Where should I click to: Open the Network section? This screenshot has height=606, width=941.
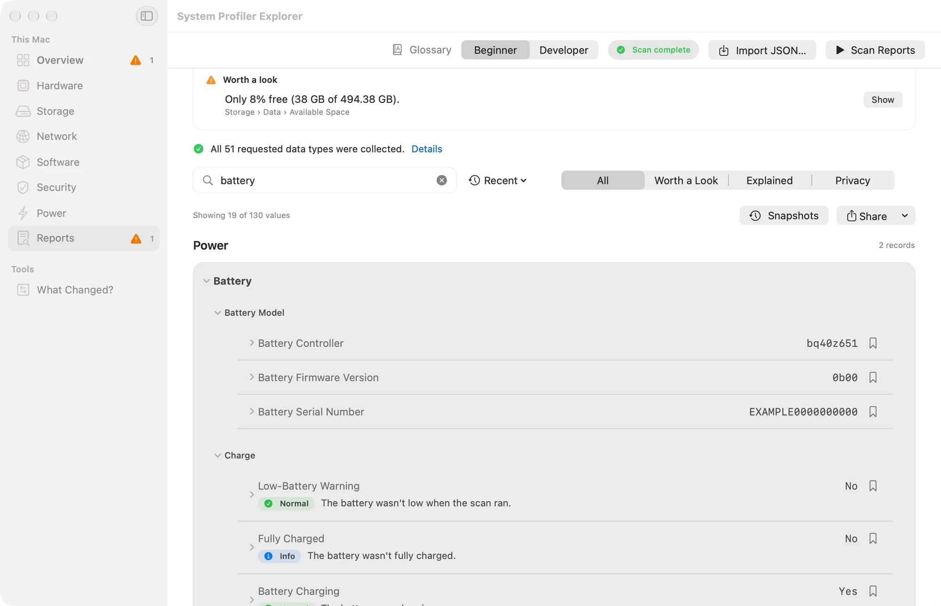pos(84,136)
